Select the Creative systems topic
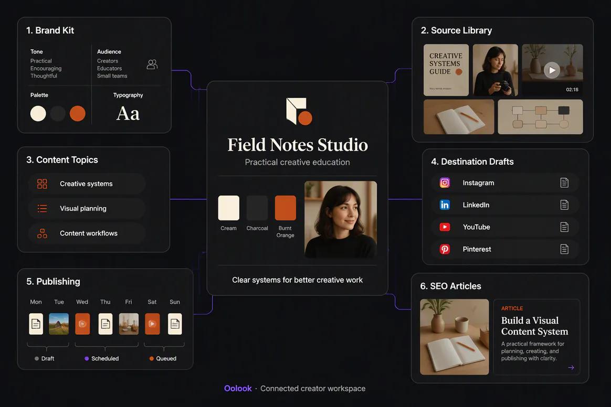 87,184
